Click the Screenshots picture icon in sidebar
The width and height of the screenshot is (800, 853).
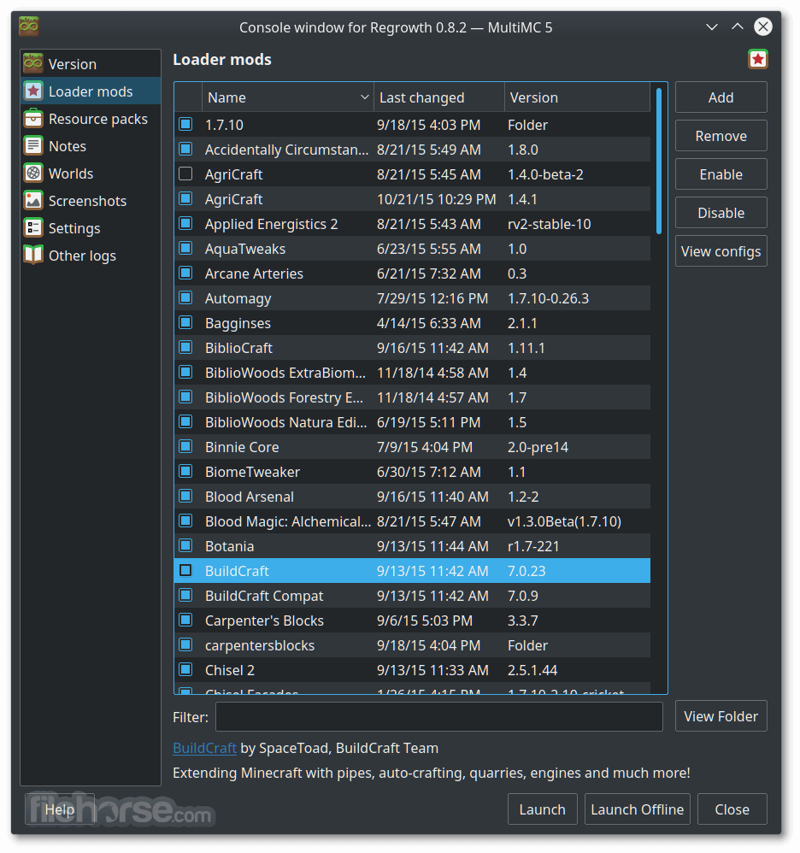[x=33, y=200]
